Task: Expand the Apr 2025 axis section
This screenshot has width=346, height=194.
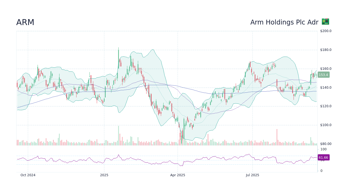Action: 178,175
